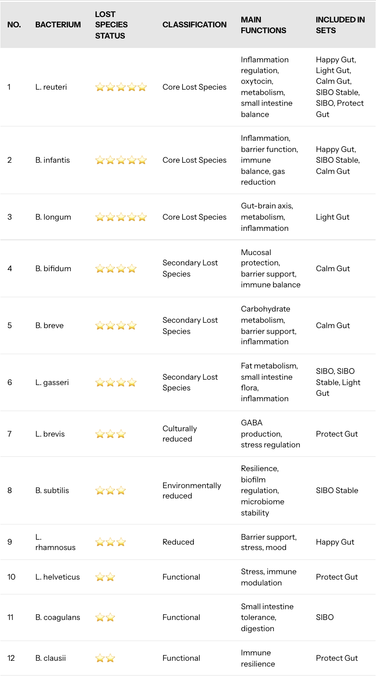The height and width of the screenshot is (676, 376).
Task: Click the 'Environmentally reduced' classification text
Action: tap(192, 490)
